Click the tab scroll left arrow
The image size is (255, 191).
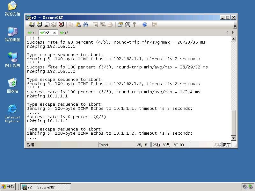[227, 32]
